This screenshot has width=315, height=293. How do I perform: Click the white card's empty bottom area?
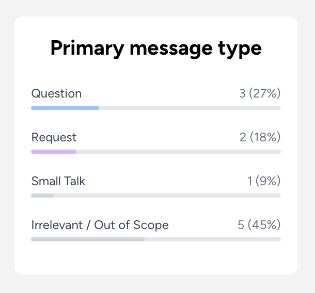point(156,259)
